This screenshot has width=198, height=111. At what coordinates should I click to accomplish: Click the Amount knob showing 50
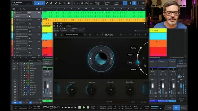(x=72, y=90)
